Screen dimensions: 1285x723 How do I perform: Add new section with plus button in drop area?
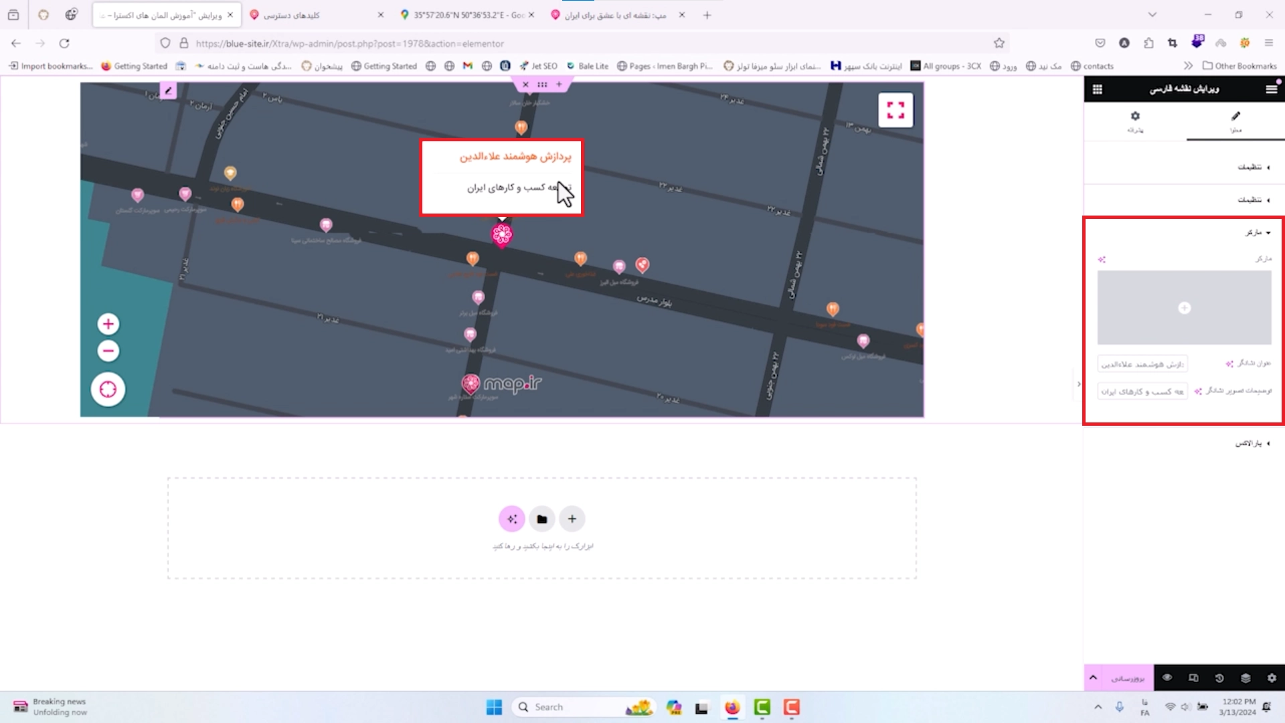(x=572, y=519)
